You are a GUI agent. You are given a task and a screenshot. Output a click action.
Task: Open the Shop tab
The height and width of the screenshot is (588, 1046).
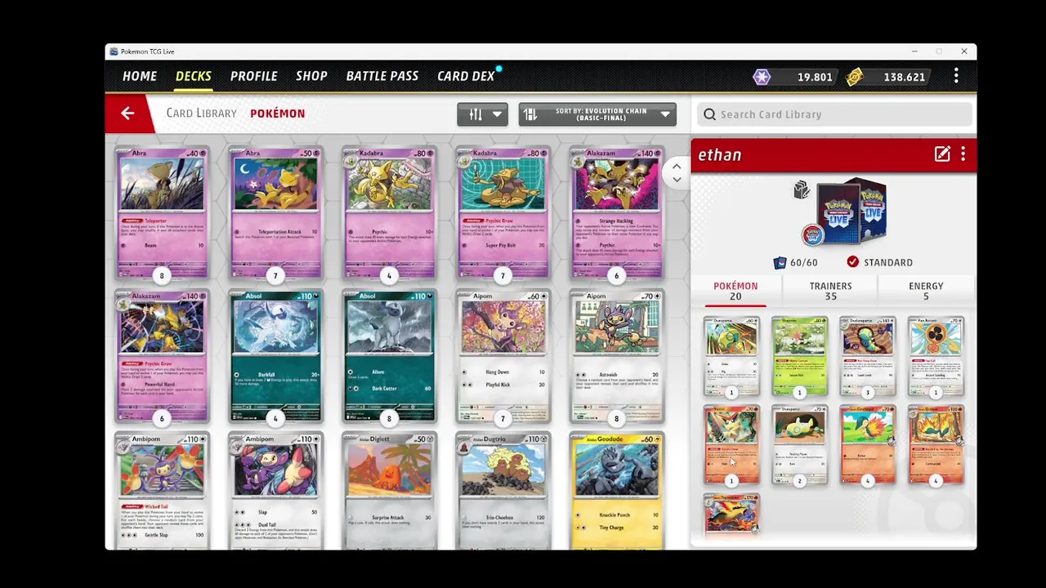pyautogui.click(x=311, y=76)
